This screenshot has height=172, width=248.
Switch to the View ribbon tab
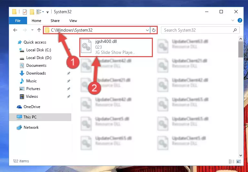point(73,21)
